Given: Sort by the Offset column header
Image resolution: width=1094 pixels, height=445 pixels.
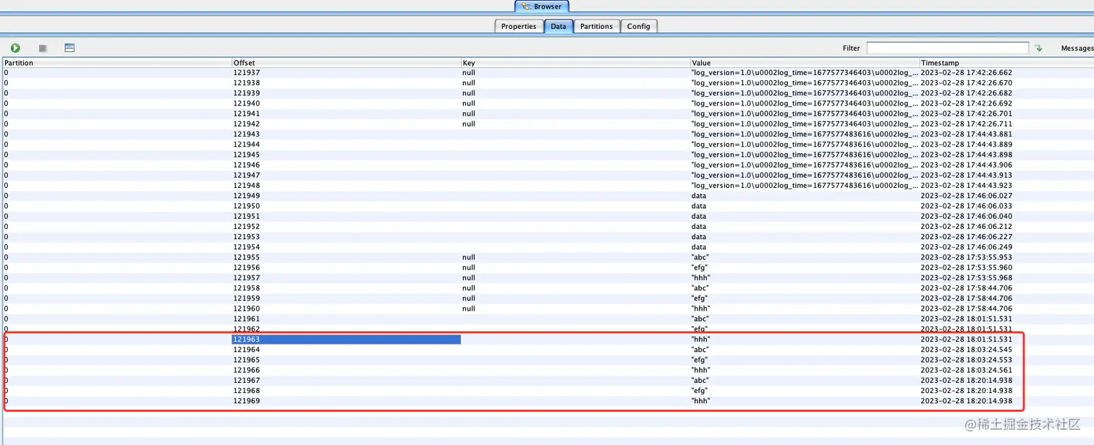Looking at the screenshot, I should [346, 63].
